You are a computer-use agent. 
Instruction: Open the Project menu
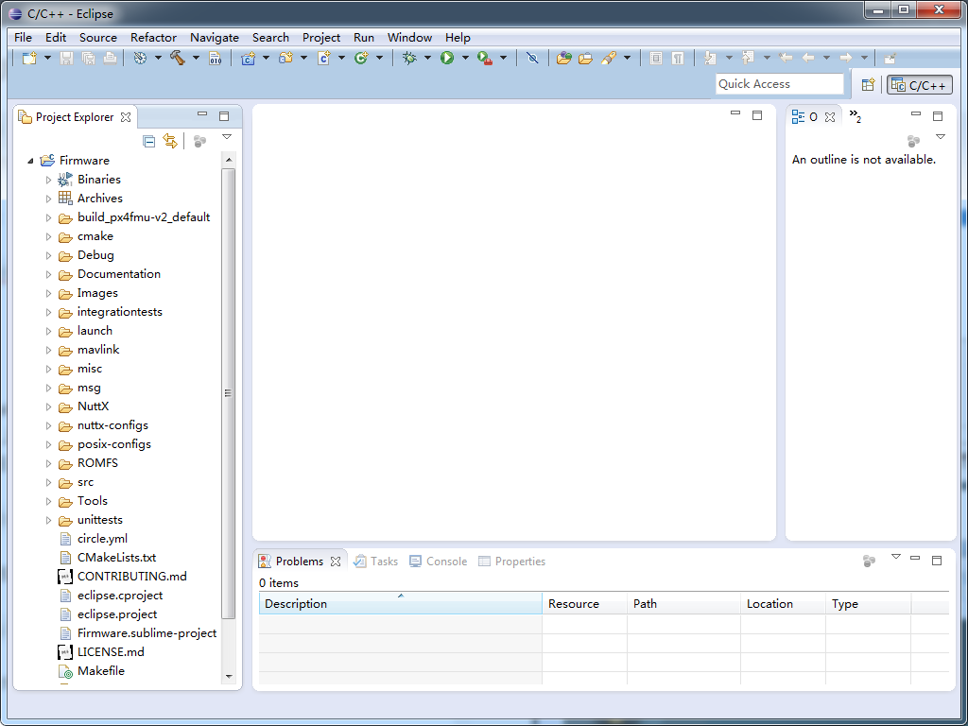click(x=321, y=38)
